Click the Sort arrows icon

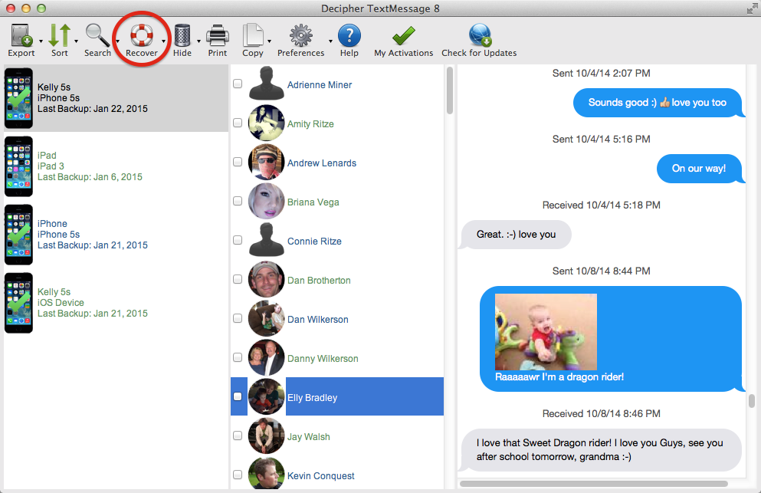61,35
